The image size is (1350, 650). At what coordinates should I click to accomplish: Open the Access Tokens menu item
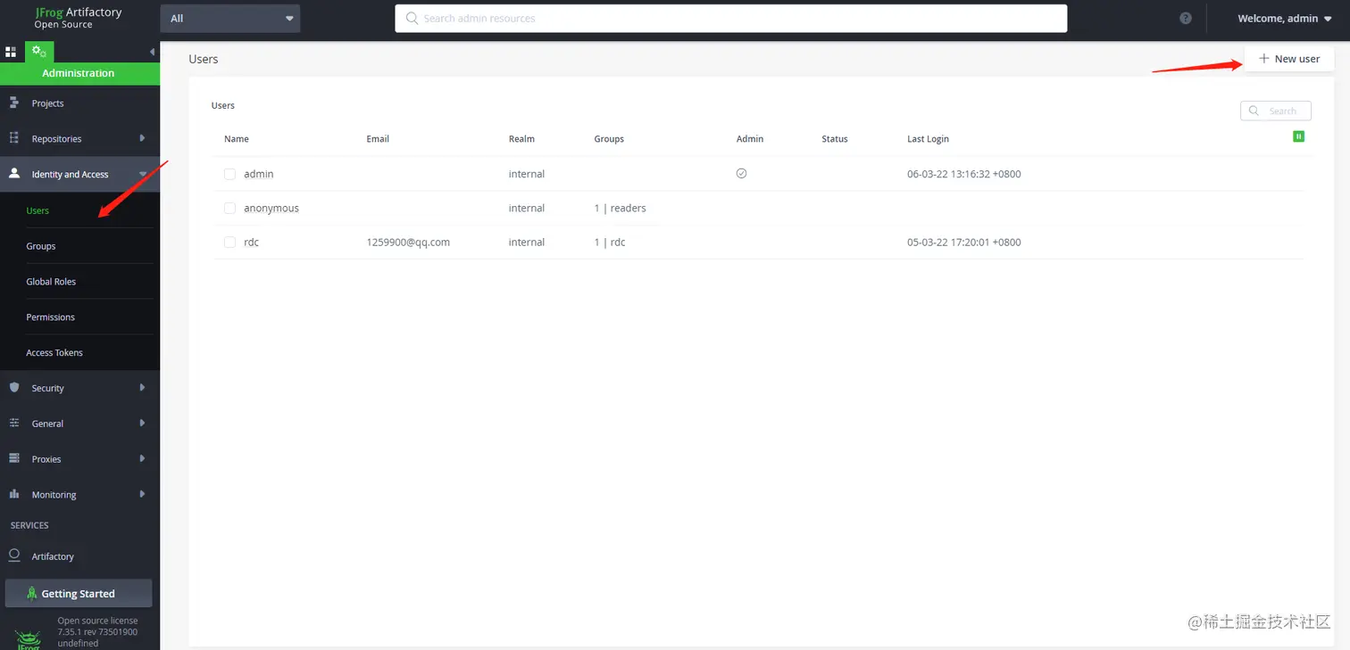click(x=54, y=353)
